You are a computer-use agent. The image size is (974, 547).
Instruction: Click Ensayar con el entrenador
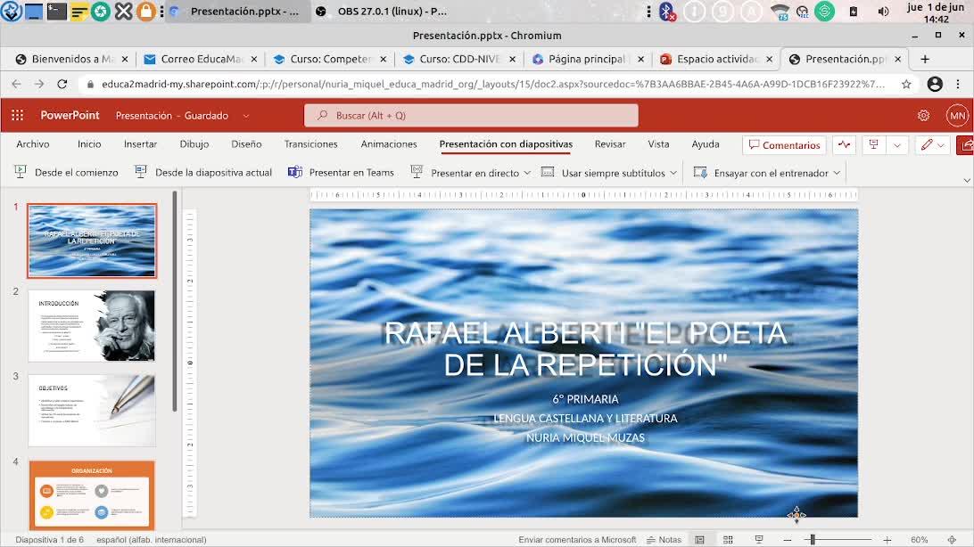pos(762,173)
